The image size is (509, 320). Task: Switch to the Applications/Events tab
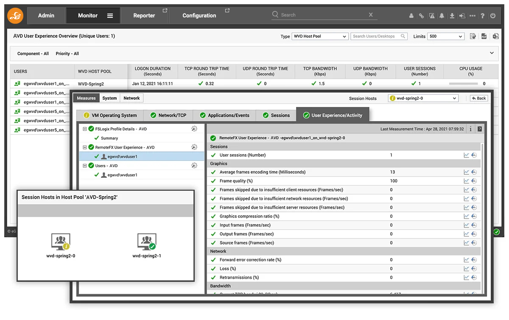[x=224, y=115]
